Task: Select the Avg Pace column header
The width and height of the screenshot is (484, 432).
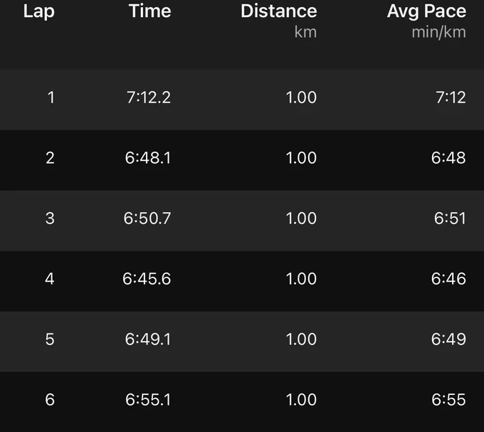Action: pyautogui.click(x=426, y=11)
